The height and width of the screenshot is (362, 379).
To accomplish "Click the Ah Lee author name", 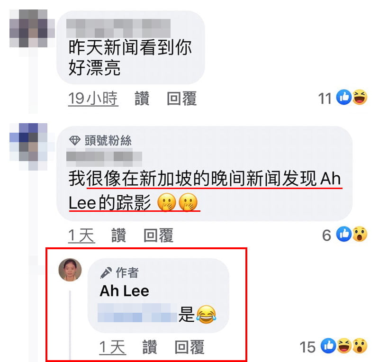I will click(x=124, y=291).
